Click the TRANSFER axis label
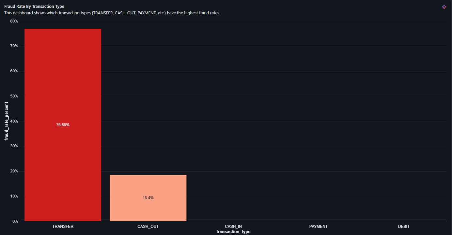The width and height of the screenshot is (452, 235). pos(63,226)
